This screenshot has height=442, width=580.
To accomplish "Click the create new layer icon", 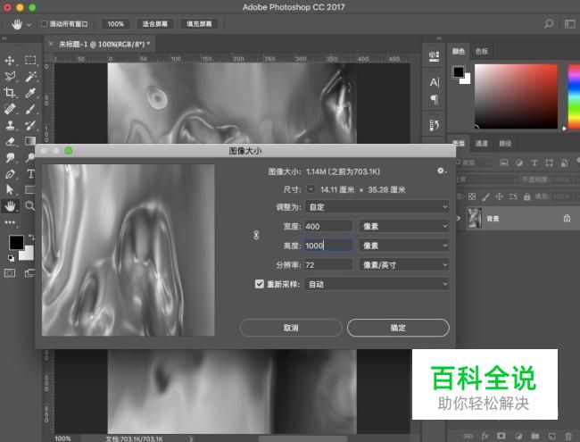I will point(551,436).
